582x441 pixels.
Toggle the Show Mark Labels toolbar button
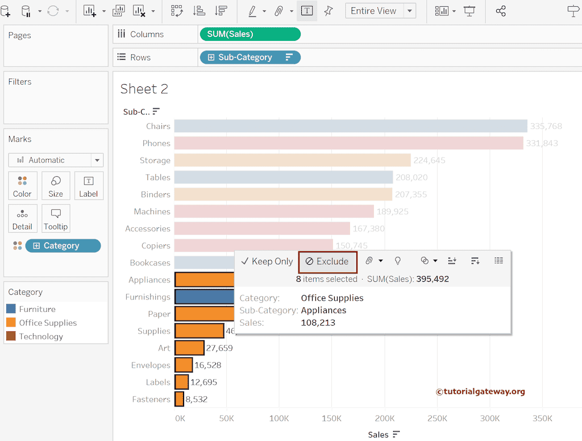tap(306, 11)
